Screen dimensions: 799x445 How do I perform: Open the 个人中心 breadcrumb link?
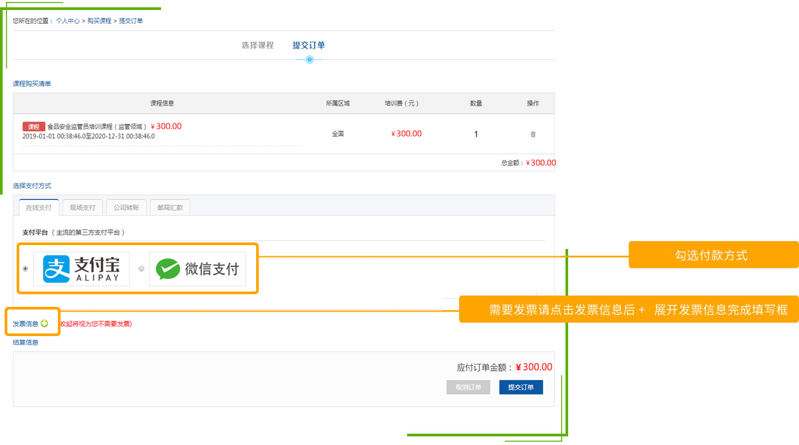68,21
